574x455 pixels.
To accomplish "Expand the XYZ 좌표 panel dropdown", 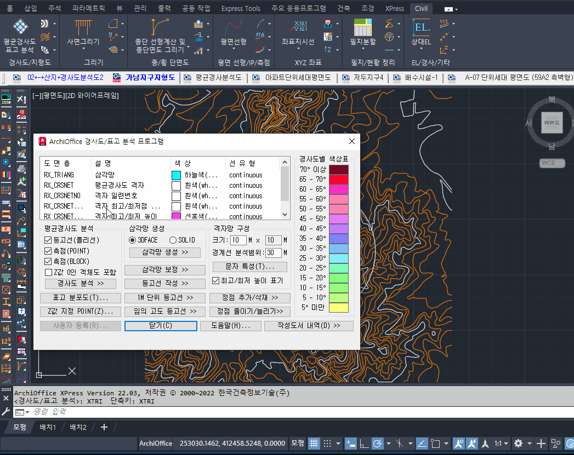I will coord(308,62).
